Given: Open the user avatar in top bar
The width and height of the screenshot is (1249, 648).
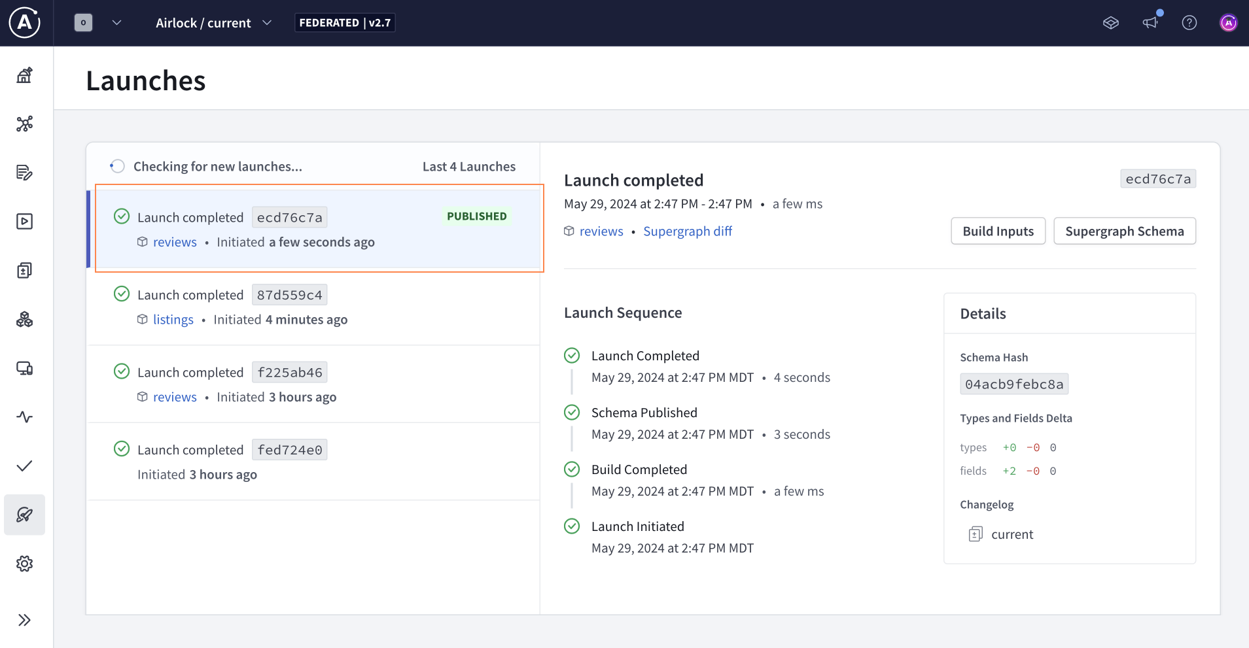Looking at the screenshot, I should click(x=1228, y=23).
